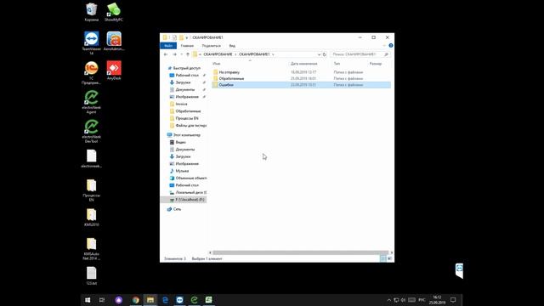Viewport: 544px width, 306px height.
Task: Select the KMS2010 folder on desktop
Action: coord(92,218)
